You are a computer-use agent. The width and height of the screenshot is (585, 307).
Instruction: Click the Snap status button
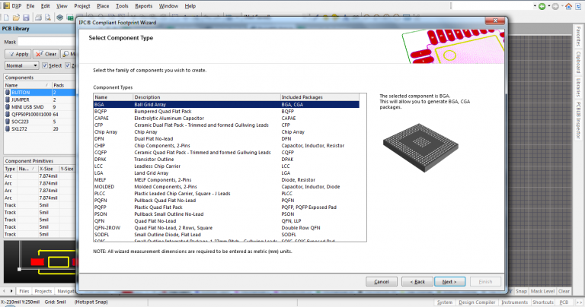pos(521,291)
